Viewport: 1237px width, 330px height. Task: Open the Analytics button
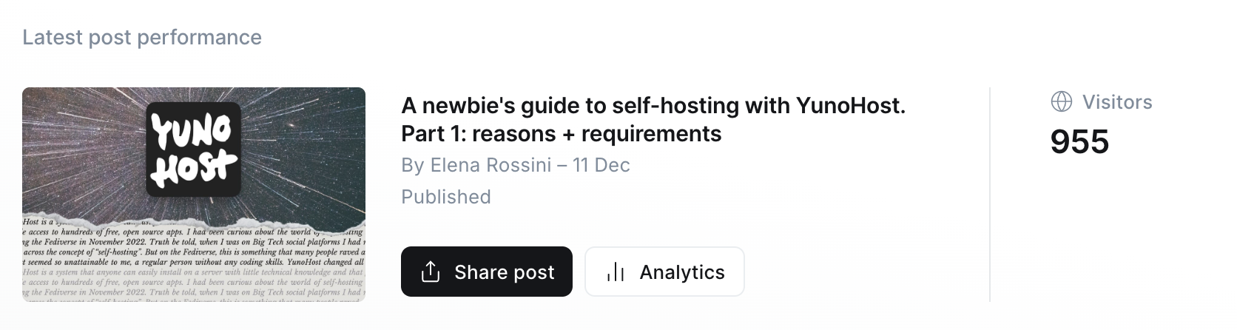click(x=664, y=272)
